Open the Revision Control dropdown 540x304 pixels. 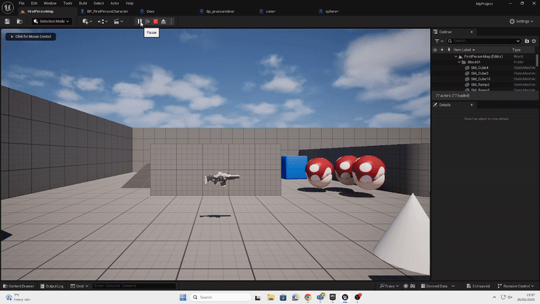pyautogui.click(x=516, y=286)
